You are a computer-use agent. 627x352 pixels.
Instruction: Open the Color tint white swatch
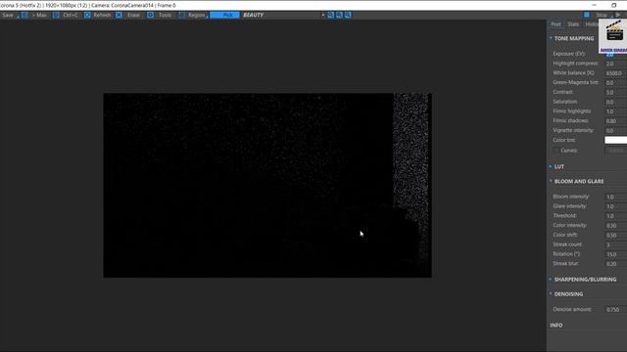(616, 140)
